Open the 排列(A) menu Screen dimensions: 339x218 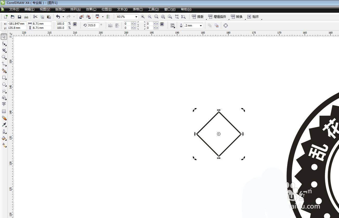(75, 9)
